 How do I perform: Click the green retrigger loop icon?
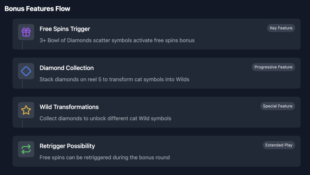point(26,149)
